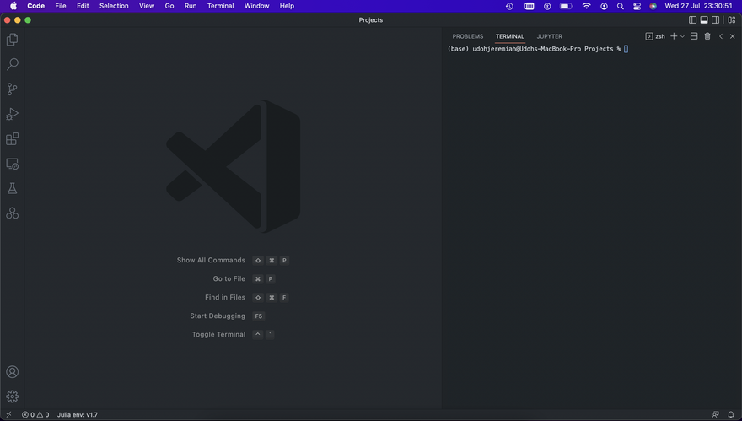This screenshot has width=742, height=421.
Task: Click the Go to File shortcut hint
Action: (244, 279)
